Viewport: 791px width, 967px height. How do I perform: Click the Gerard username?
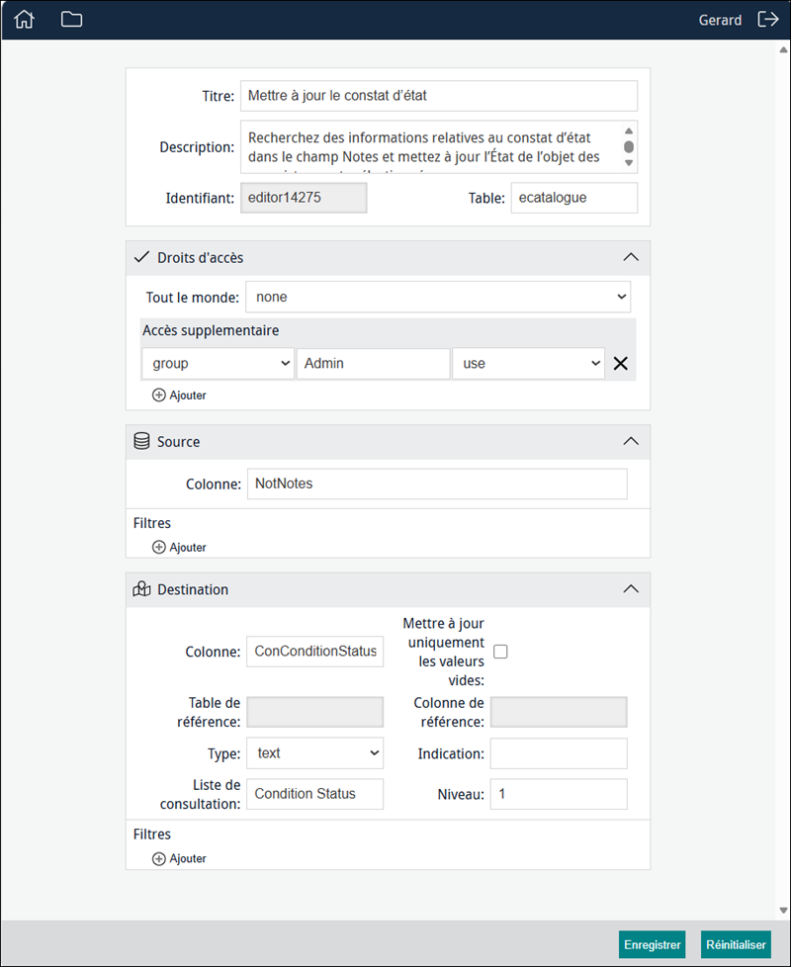(x=720, y=20)
